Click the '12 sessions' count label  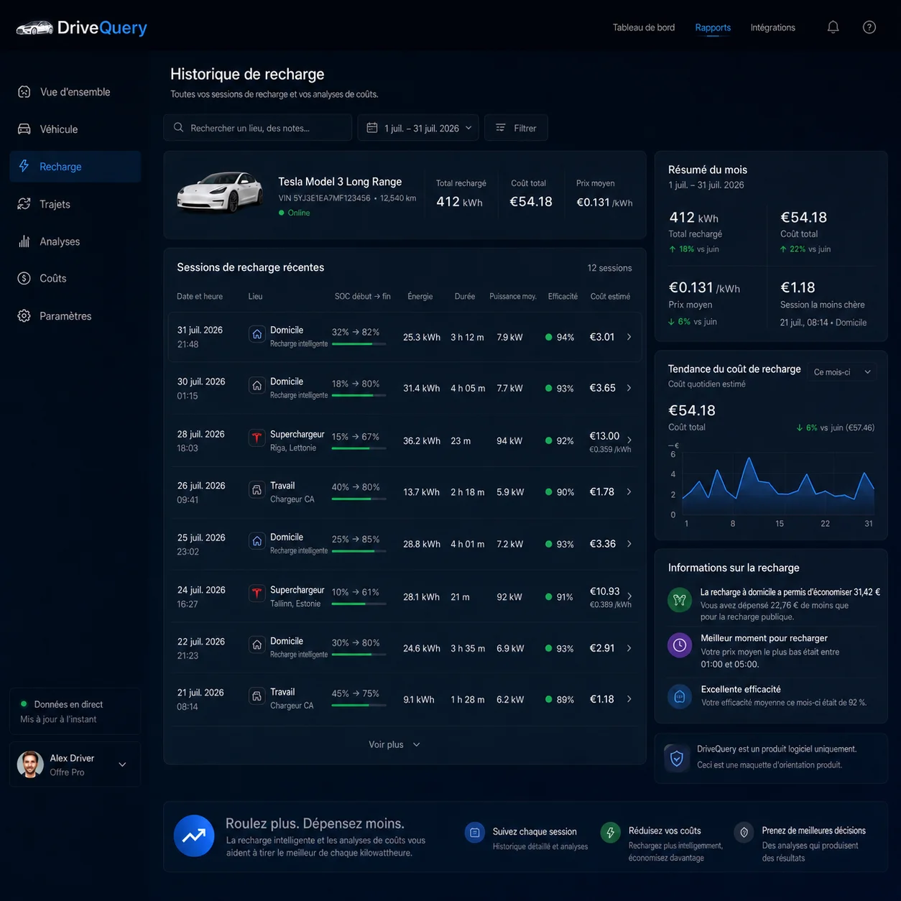click(x=609, y=268)
